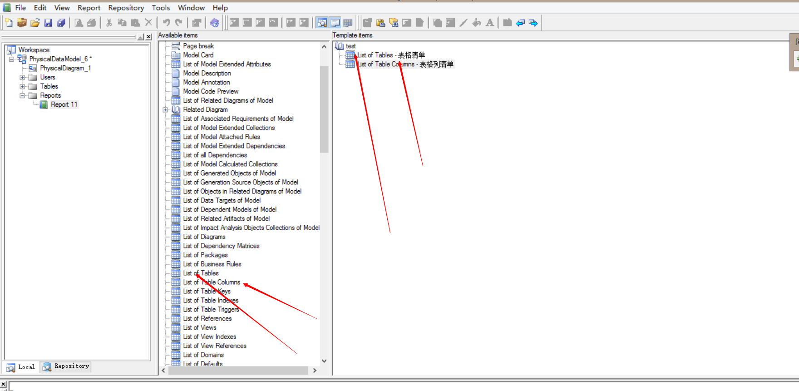Switch to the Repository tab
The height and width of the screenshot is (391, 799).
66,366
